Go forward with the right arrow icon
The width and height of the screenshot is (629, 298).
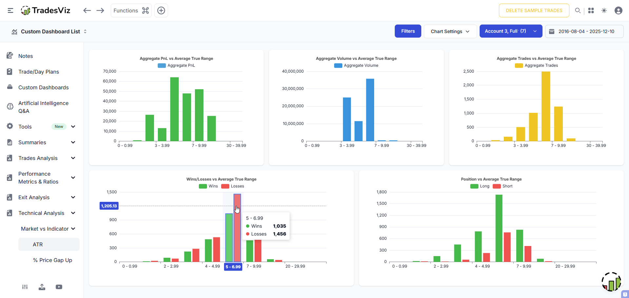coord(100,10)
